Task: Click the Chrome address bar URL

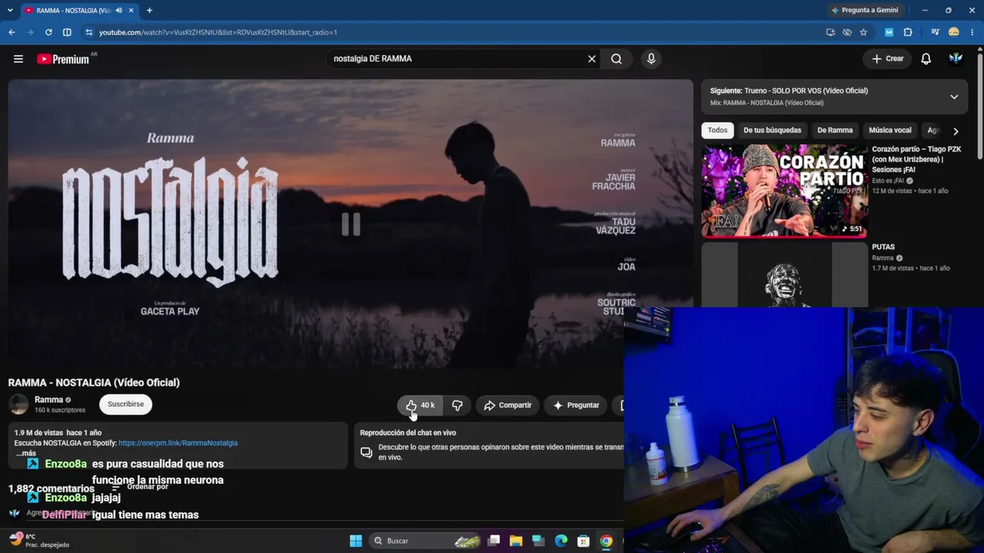Action: [218, 32]
